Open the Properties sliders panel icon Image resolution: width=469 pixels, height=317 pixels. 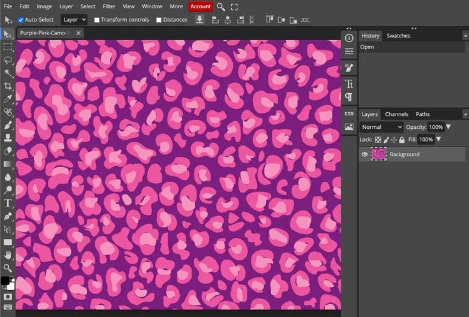pyautogui.click(x=349, y=52)
